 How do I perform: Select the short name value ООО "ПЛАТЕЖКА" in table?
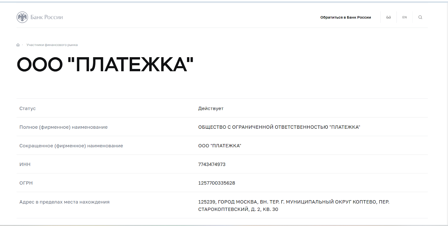220,146
